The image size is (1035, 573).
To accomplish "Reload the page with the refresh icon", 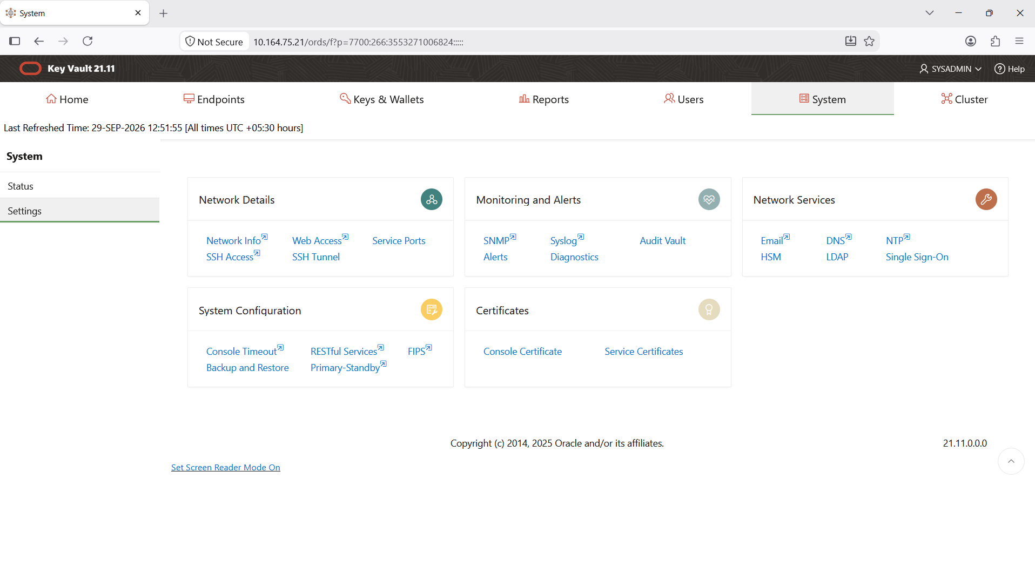I will tap(88, 41).
